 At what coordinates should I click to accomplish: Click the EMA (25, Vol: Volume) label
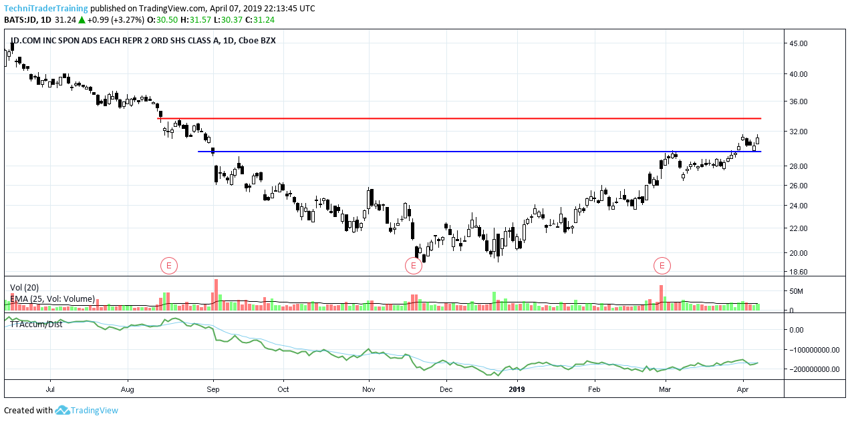coord(52,299)
